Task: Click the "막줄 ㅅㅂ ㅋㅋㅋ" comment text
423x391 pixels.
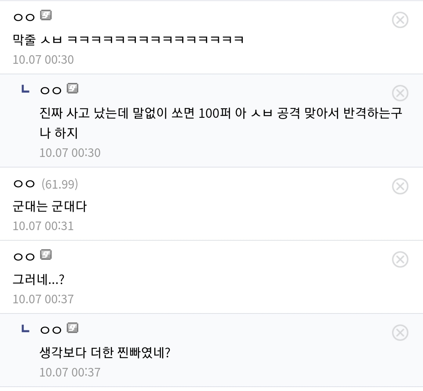Action: coord(128,40)
